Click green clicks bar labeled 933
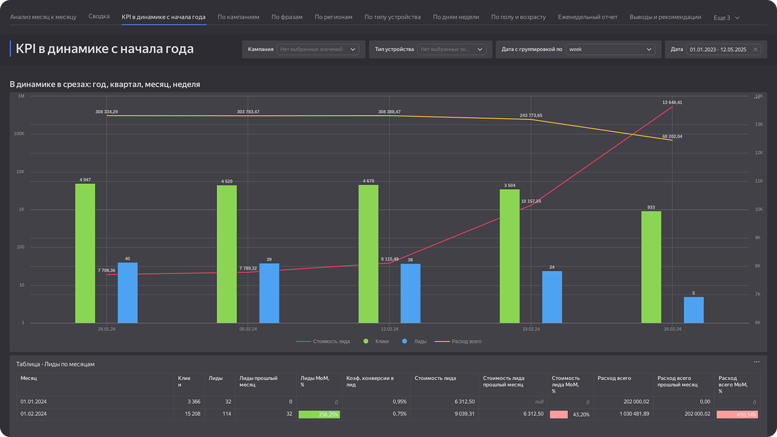The image size is (777, 437). pyautogui.click(x=651, y=267)
